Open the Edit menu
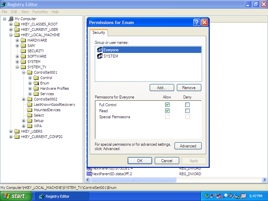Image resolution: width=268 pixels, height=201 pixels. [x=14, y=12]
